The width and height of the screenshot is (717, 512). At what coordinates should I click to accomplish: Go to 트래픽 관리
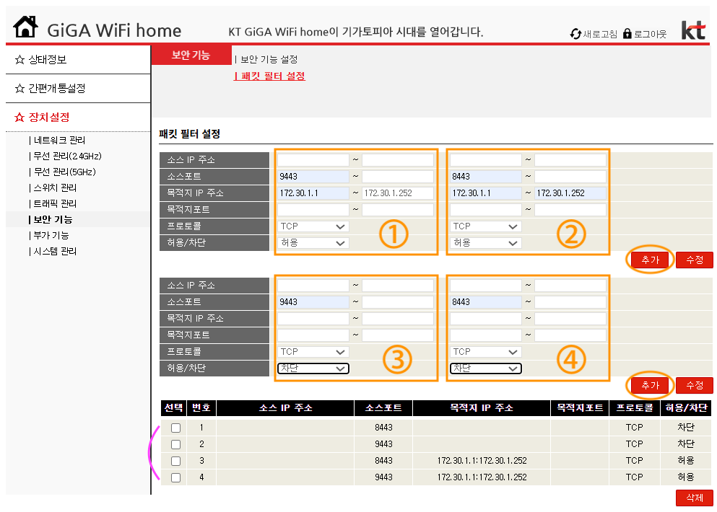55,203
